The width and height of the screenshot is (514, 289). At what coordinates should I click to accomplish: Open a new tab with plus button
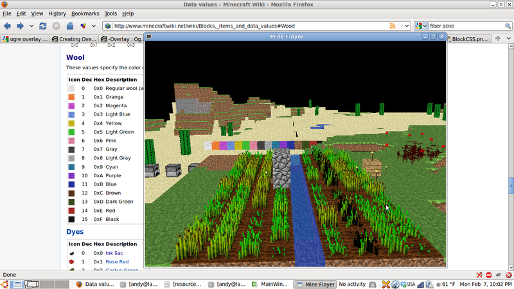point(498,39)
